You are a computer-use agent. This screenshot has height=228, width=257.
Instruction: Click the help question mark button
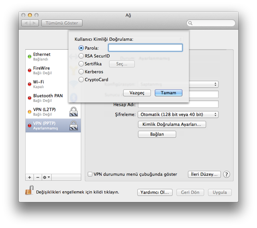click(x=226, y=174)
